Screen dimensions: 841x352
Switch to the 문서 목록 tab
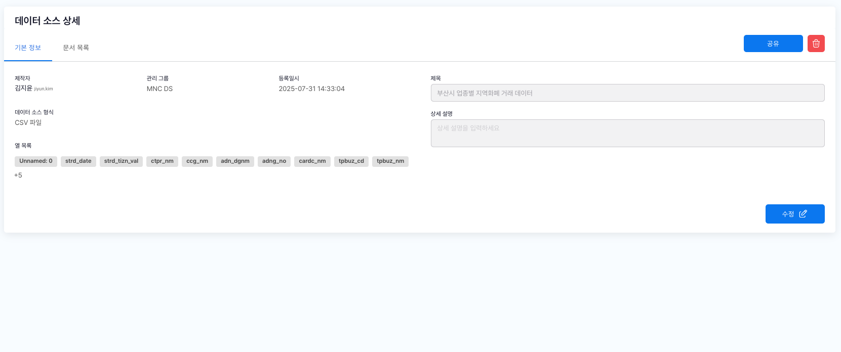click(76, 48)
